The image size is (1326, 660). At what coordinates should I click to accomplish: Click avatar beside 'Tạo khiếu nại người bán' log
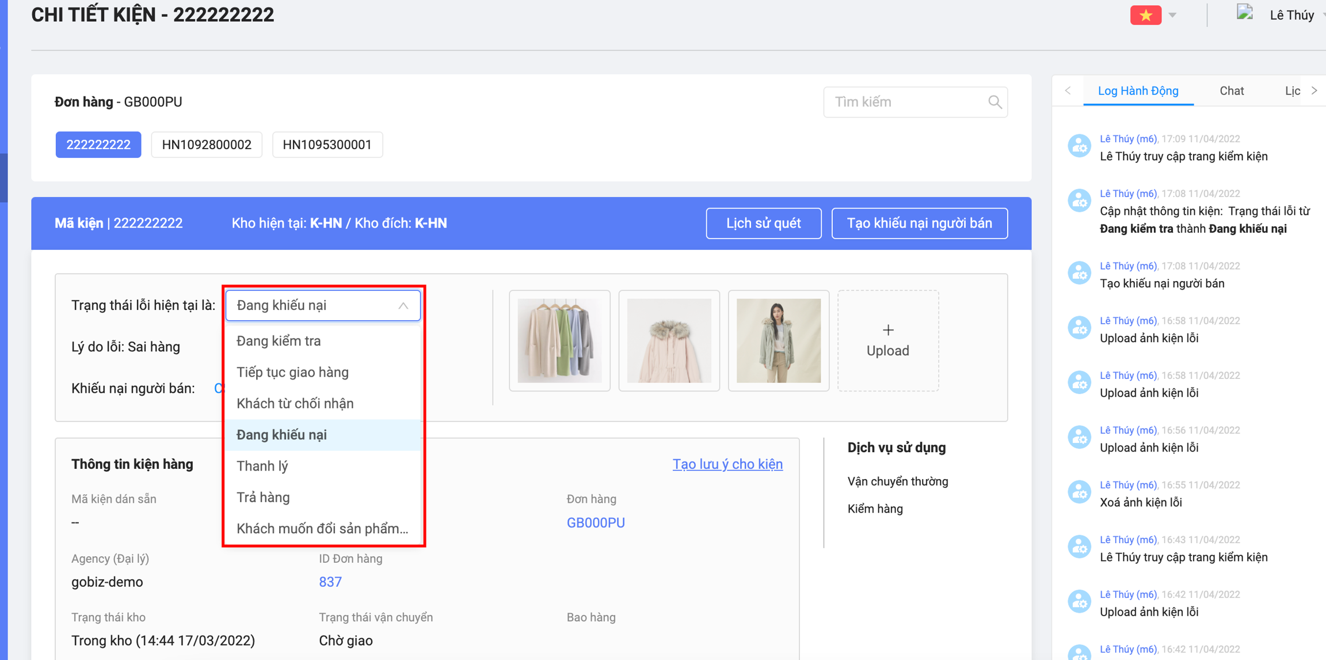(1079, 274)
